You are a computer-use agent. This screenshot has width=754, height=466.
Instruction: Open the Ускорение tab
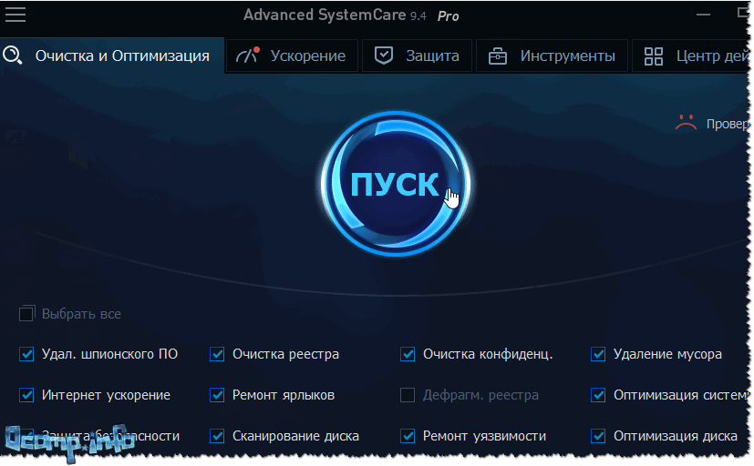[x=292, y=56]
